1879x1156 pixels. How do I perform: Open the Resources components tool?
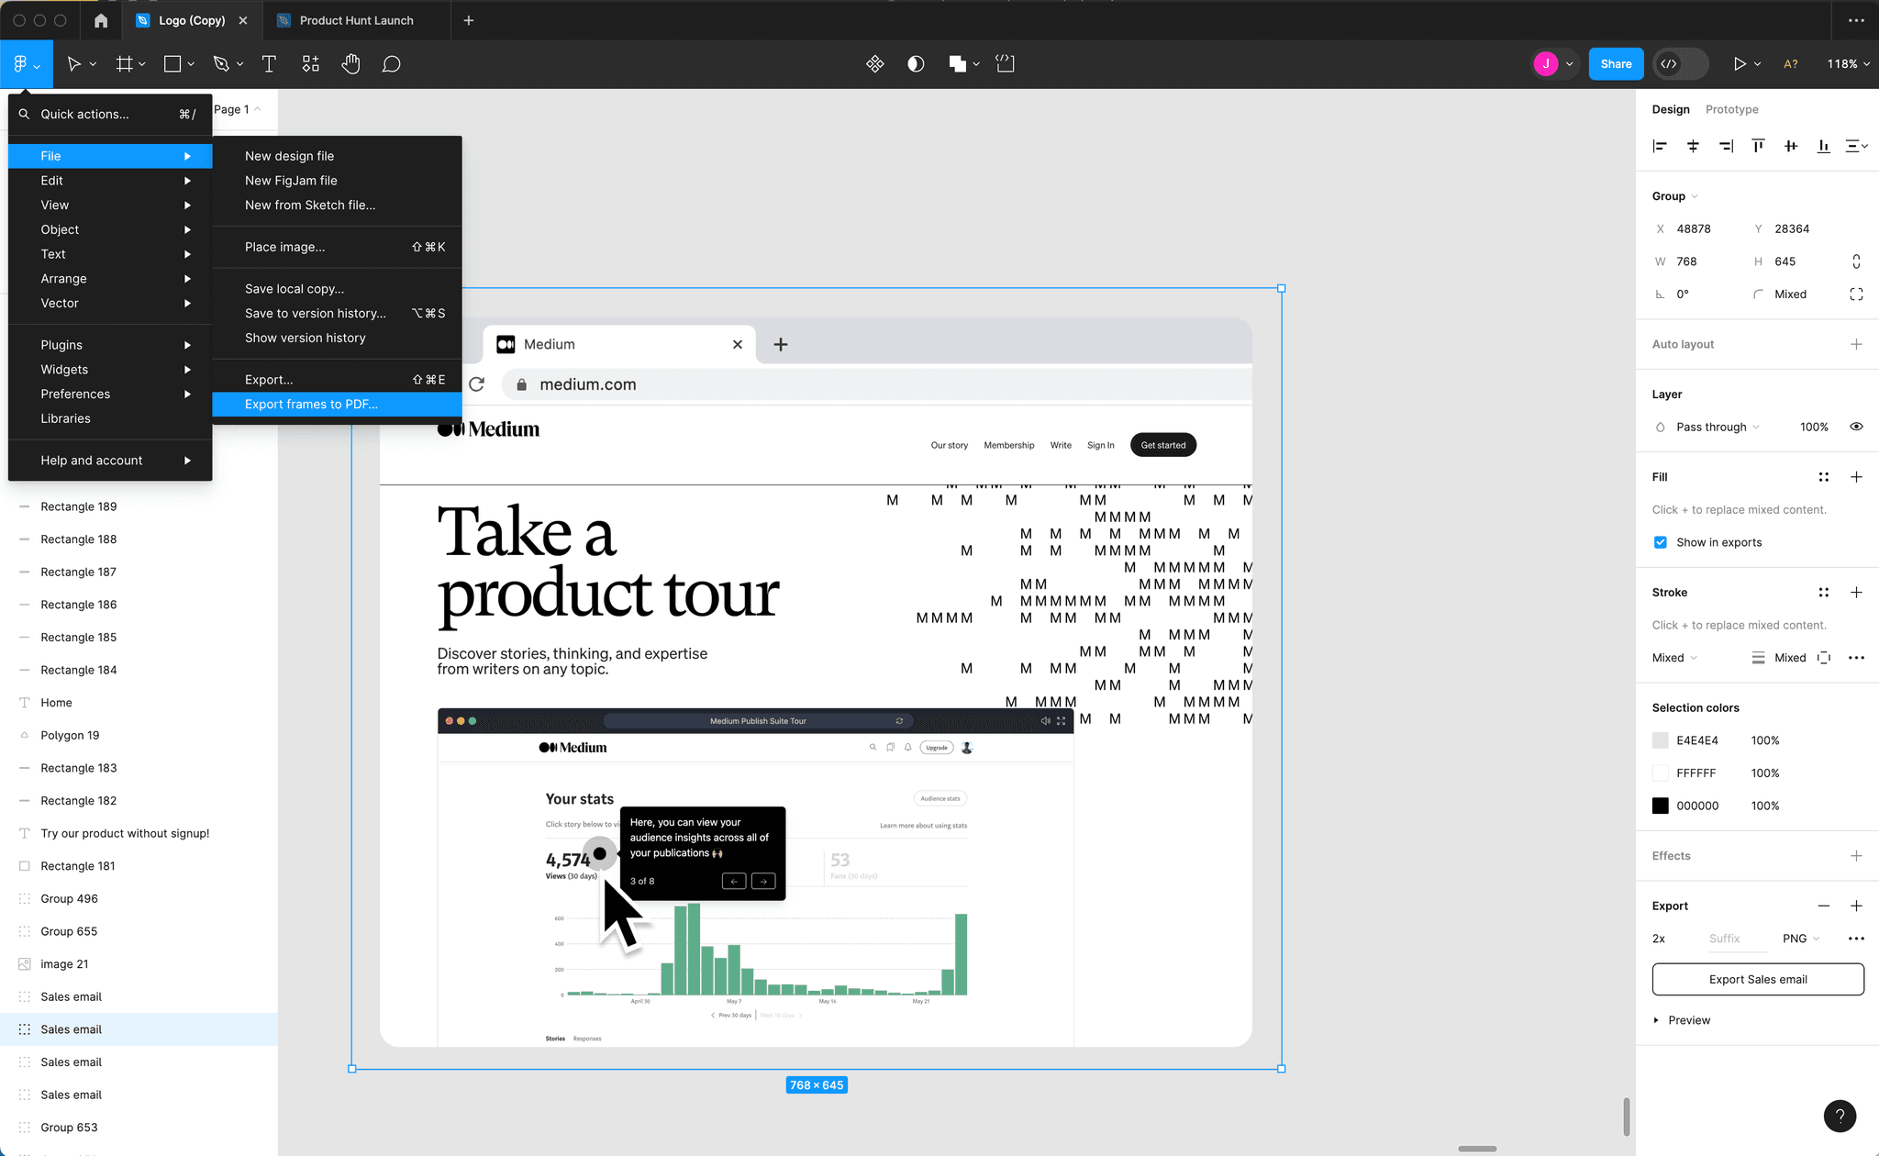(311, 64)
